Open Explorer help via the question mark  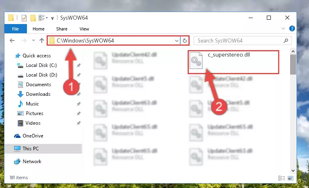292,28
